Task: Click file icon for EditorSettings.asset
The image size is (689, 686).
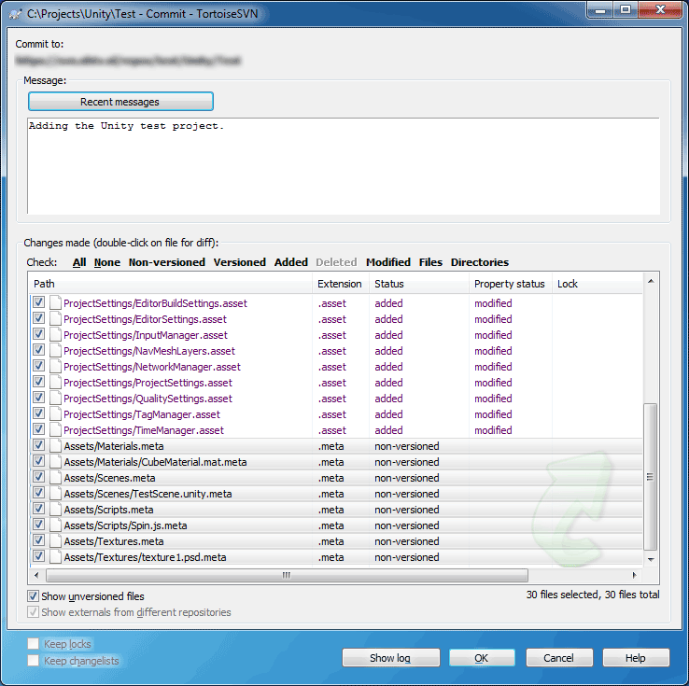Action: pyautogui.click(x=55, y=319)
